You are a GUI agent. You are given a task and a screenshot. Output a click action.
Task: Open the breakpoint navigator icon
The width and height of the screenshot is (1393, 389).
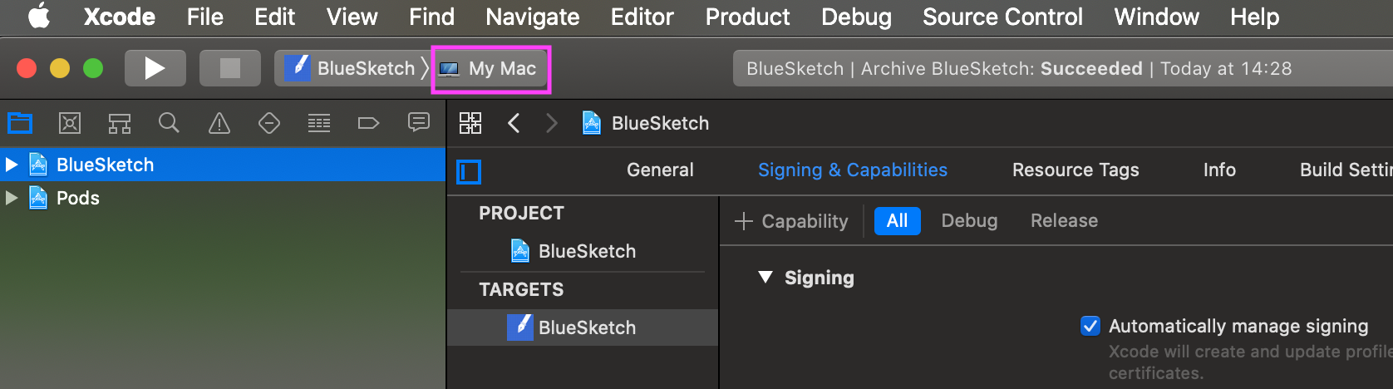(368, 124)
